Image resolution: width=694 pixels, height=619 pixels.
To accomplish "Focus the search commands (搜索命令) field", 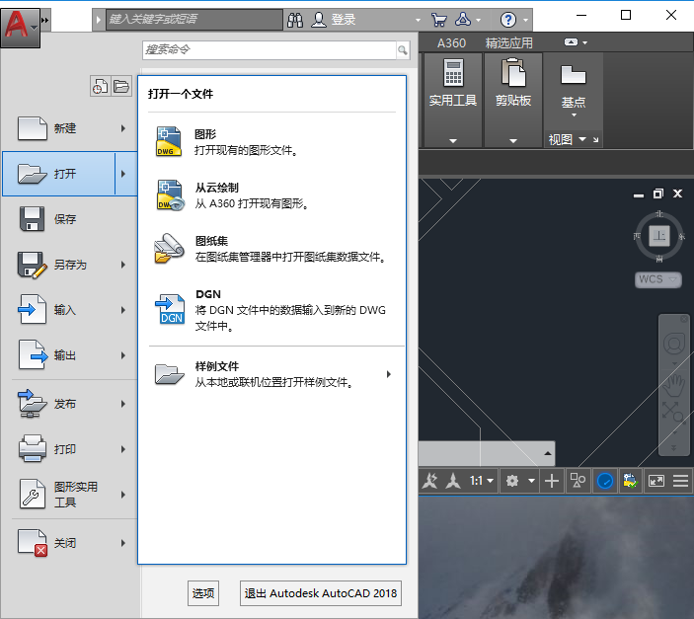I will coord(270,50).
